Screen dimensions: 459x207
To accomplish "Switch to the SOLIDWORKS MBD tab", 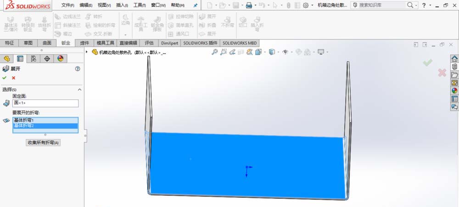I will [240, 43].
